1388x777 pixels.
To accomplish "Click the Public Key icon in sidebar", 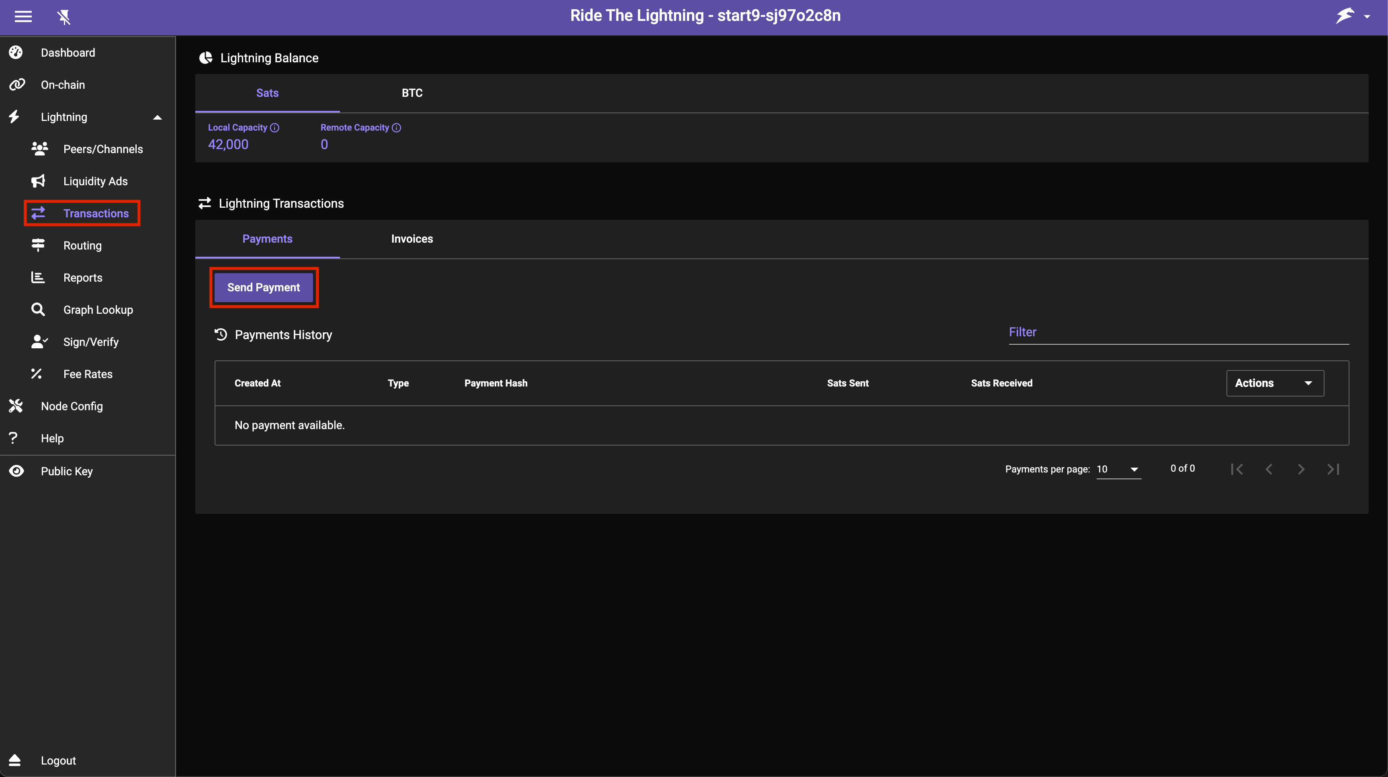I will (x=15, y=471).
